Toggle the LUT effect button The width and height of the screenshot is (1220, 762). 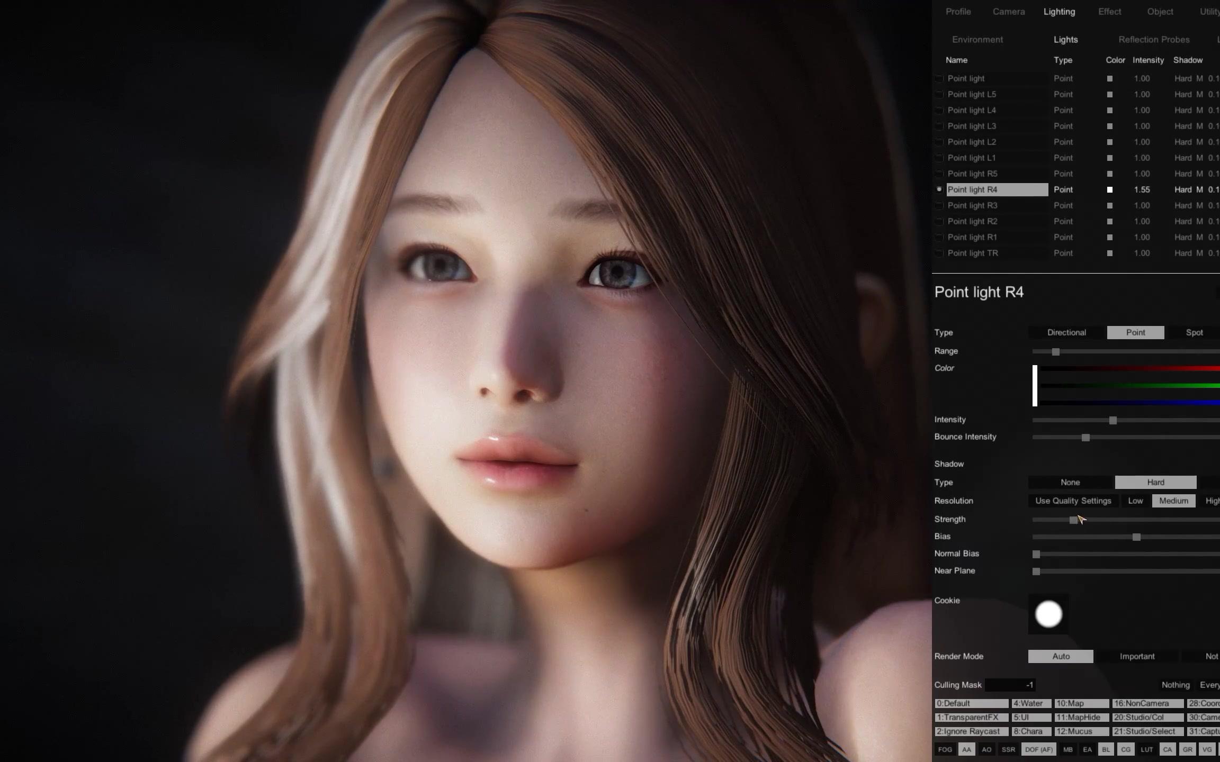pos(1146,749)
